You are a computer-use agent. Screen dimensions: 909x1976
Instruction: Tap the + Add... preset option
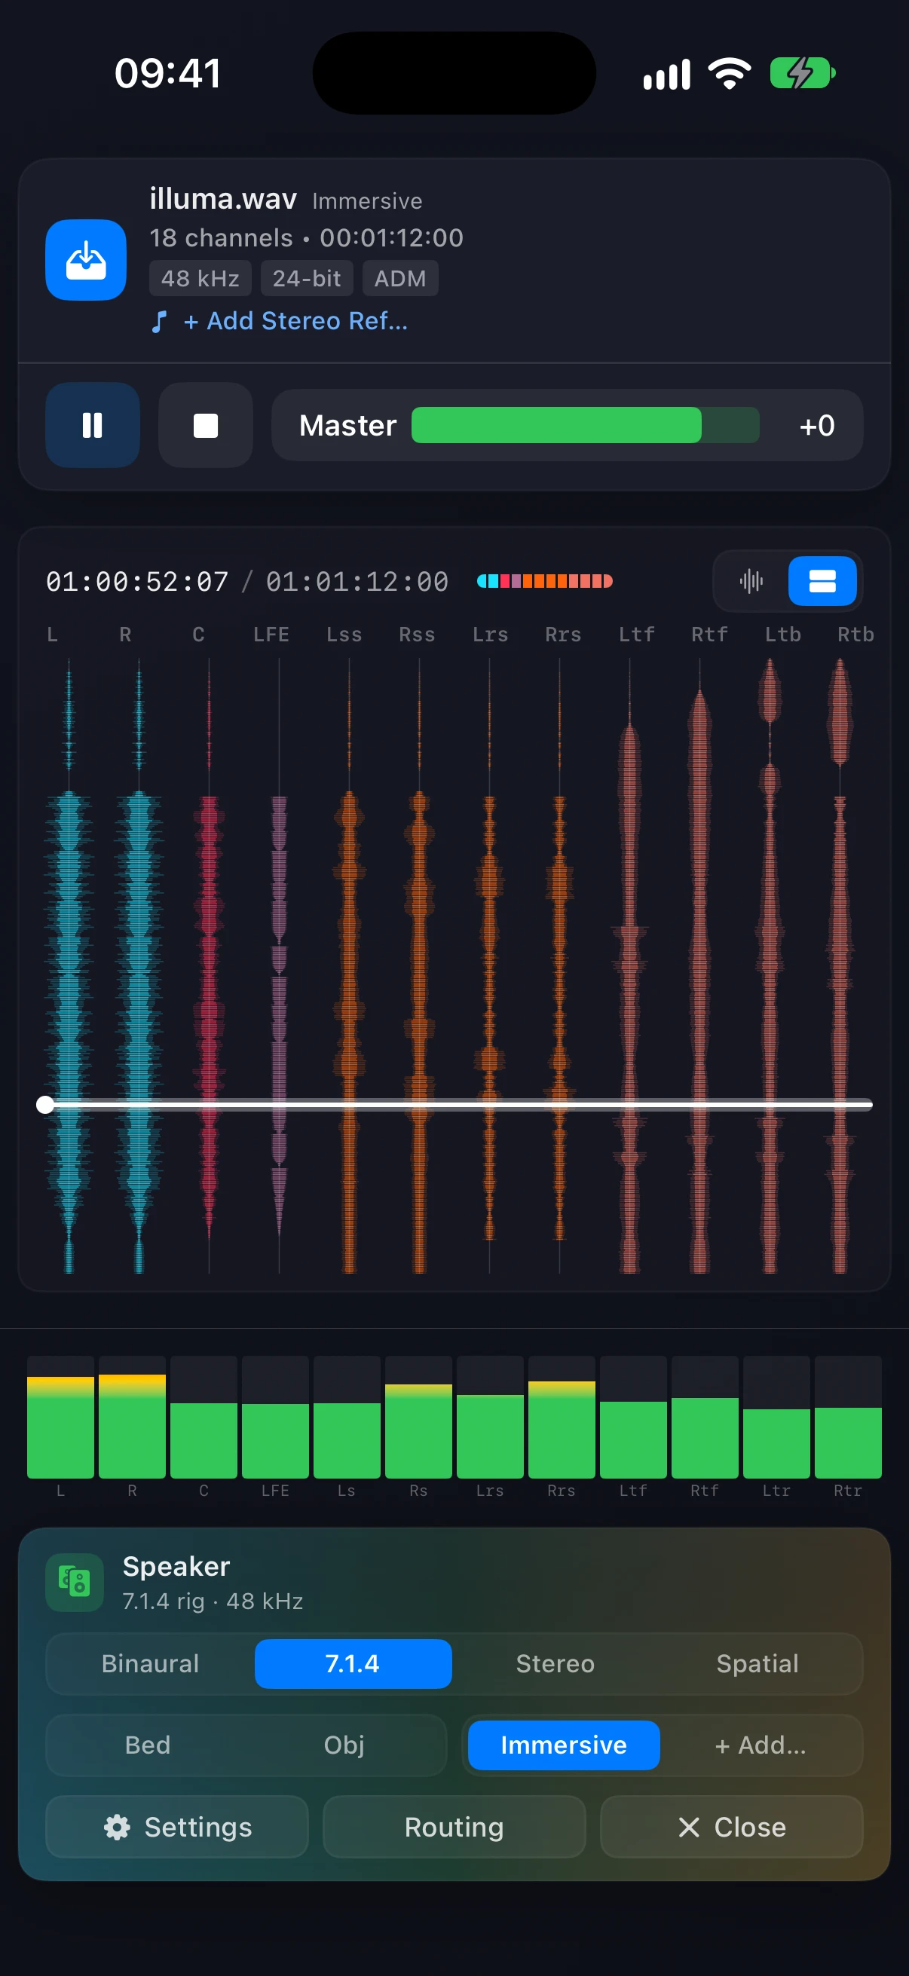click(761, 1745)
